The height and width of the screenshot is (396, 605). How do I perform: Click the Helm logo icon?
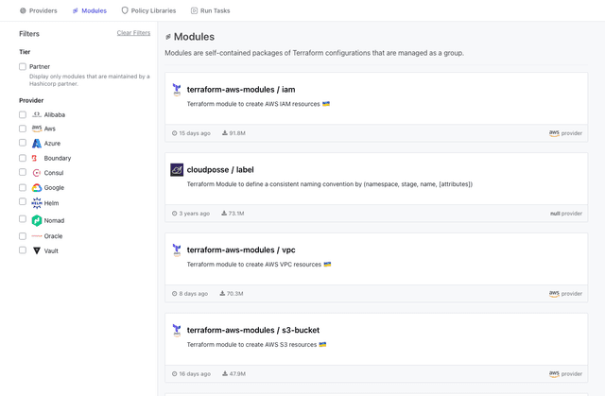click(37, 203)
